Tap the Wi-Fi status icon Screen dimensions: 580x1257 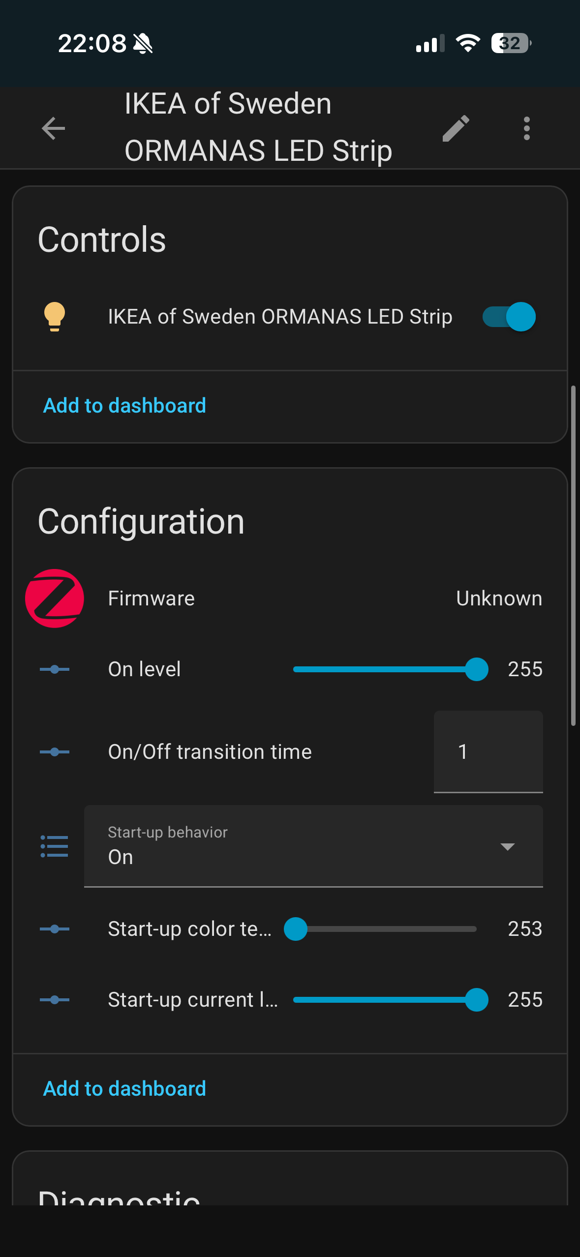pyautogui.click(x=468, y=43)
